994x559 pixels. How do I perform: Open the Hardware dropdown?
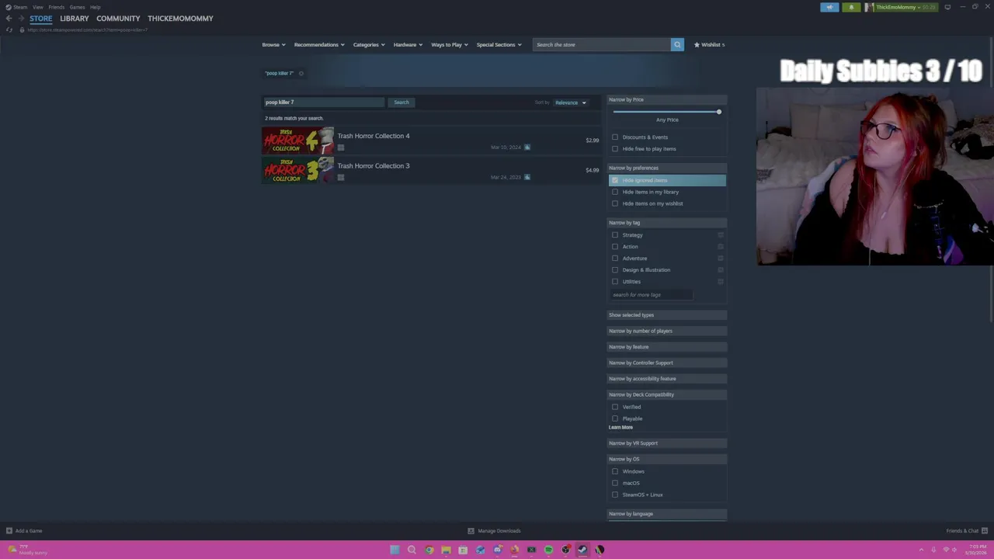point(408,44)
